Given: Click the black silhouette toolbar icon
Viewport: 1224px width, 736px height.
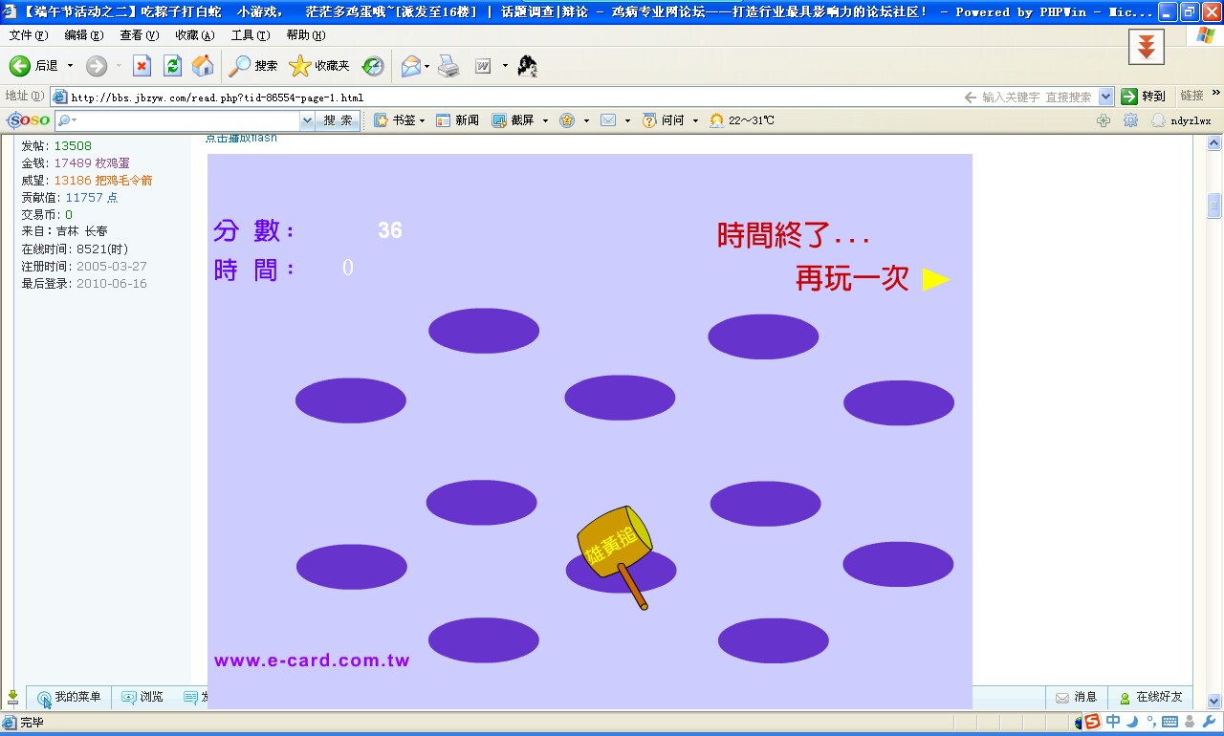Looking at the screenshot, I should pos(527,66).
